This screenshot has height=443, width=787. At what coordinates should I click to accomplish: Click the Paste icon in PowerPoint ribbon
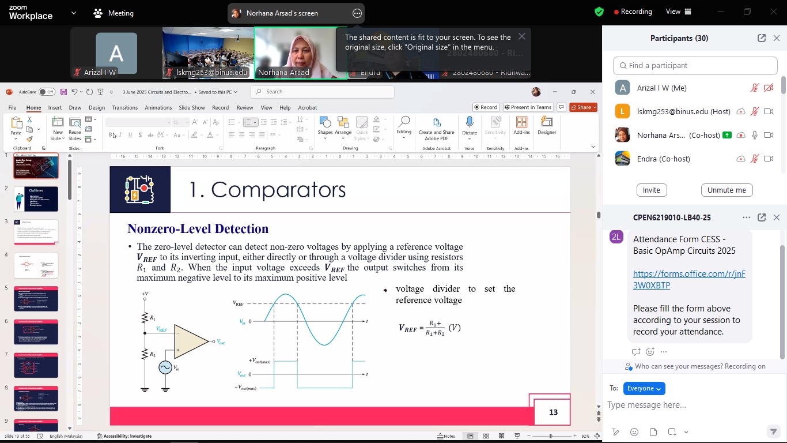pos(16,122)
